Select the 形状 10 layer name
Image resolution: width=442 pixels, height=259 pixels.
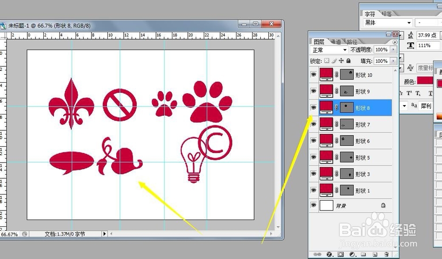(364, 75)
